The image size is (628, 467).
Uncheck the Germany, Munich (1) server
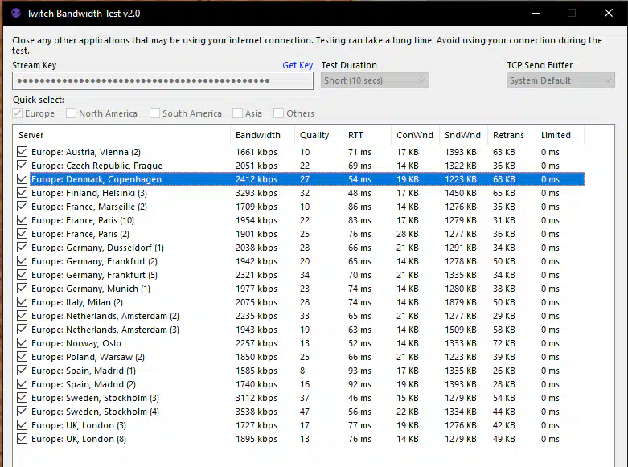click(23, 289)
